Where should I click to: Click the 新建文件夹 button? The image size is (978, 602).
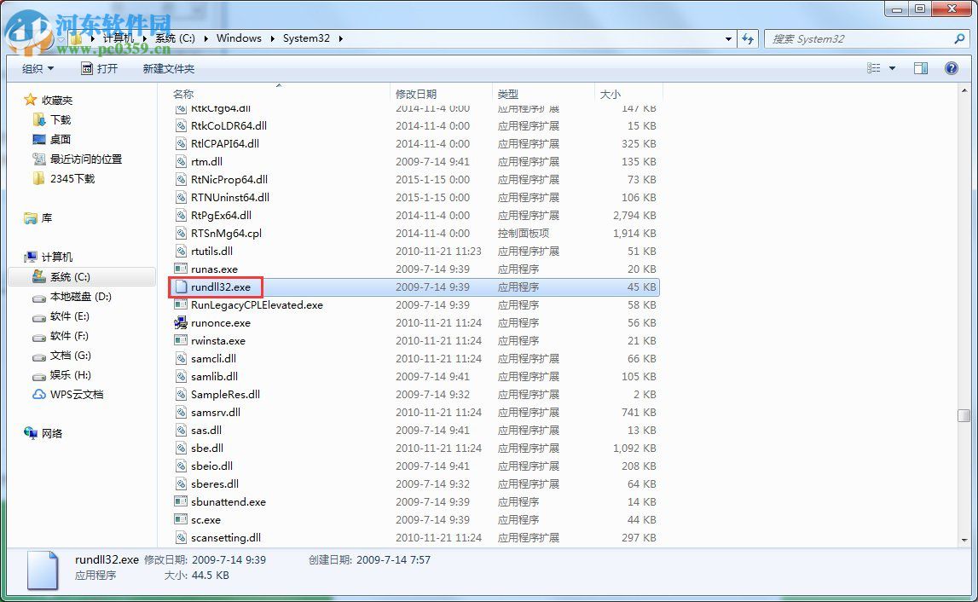tap(167, 68)
